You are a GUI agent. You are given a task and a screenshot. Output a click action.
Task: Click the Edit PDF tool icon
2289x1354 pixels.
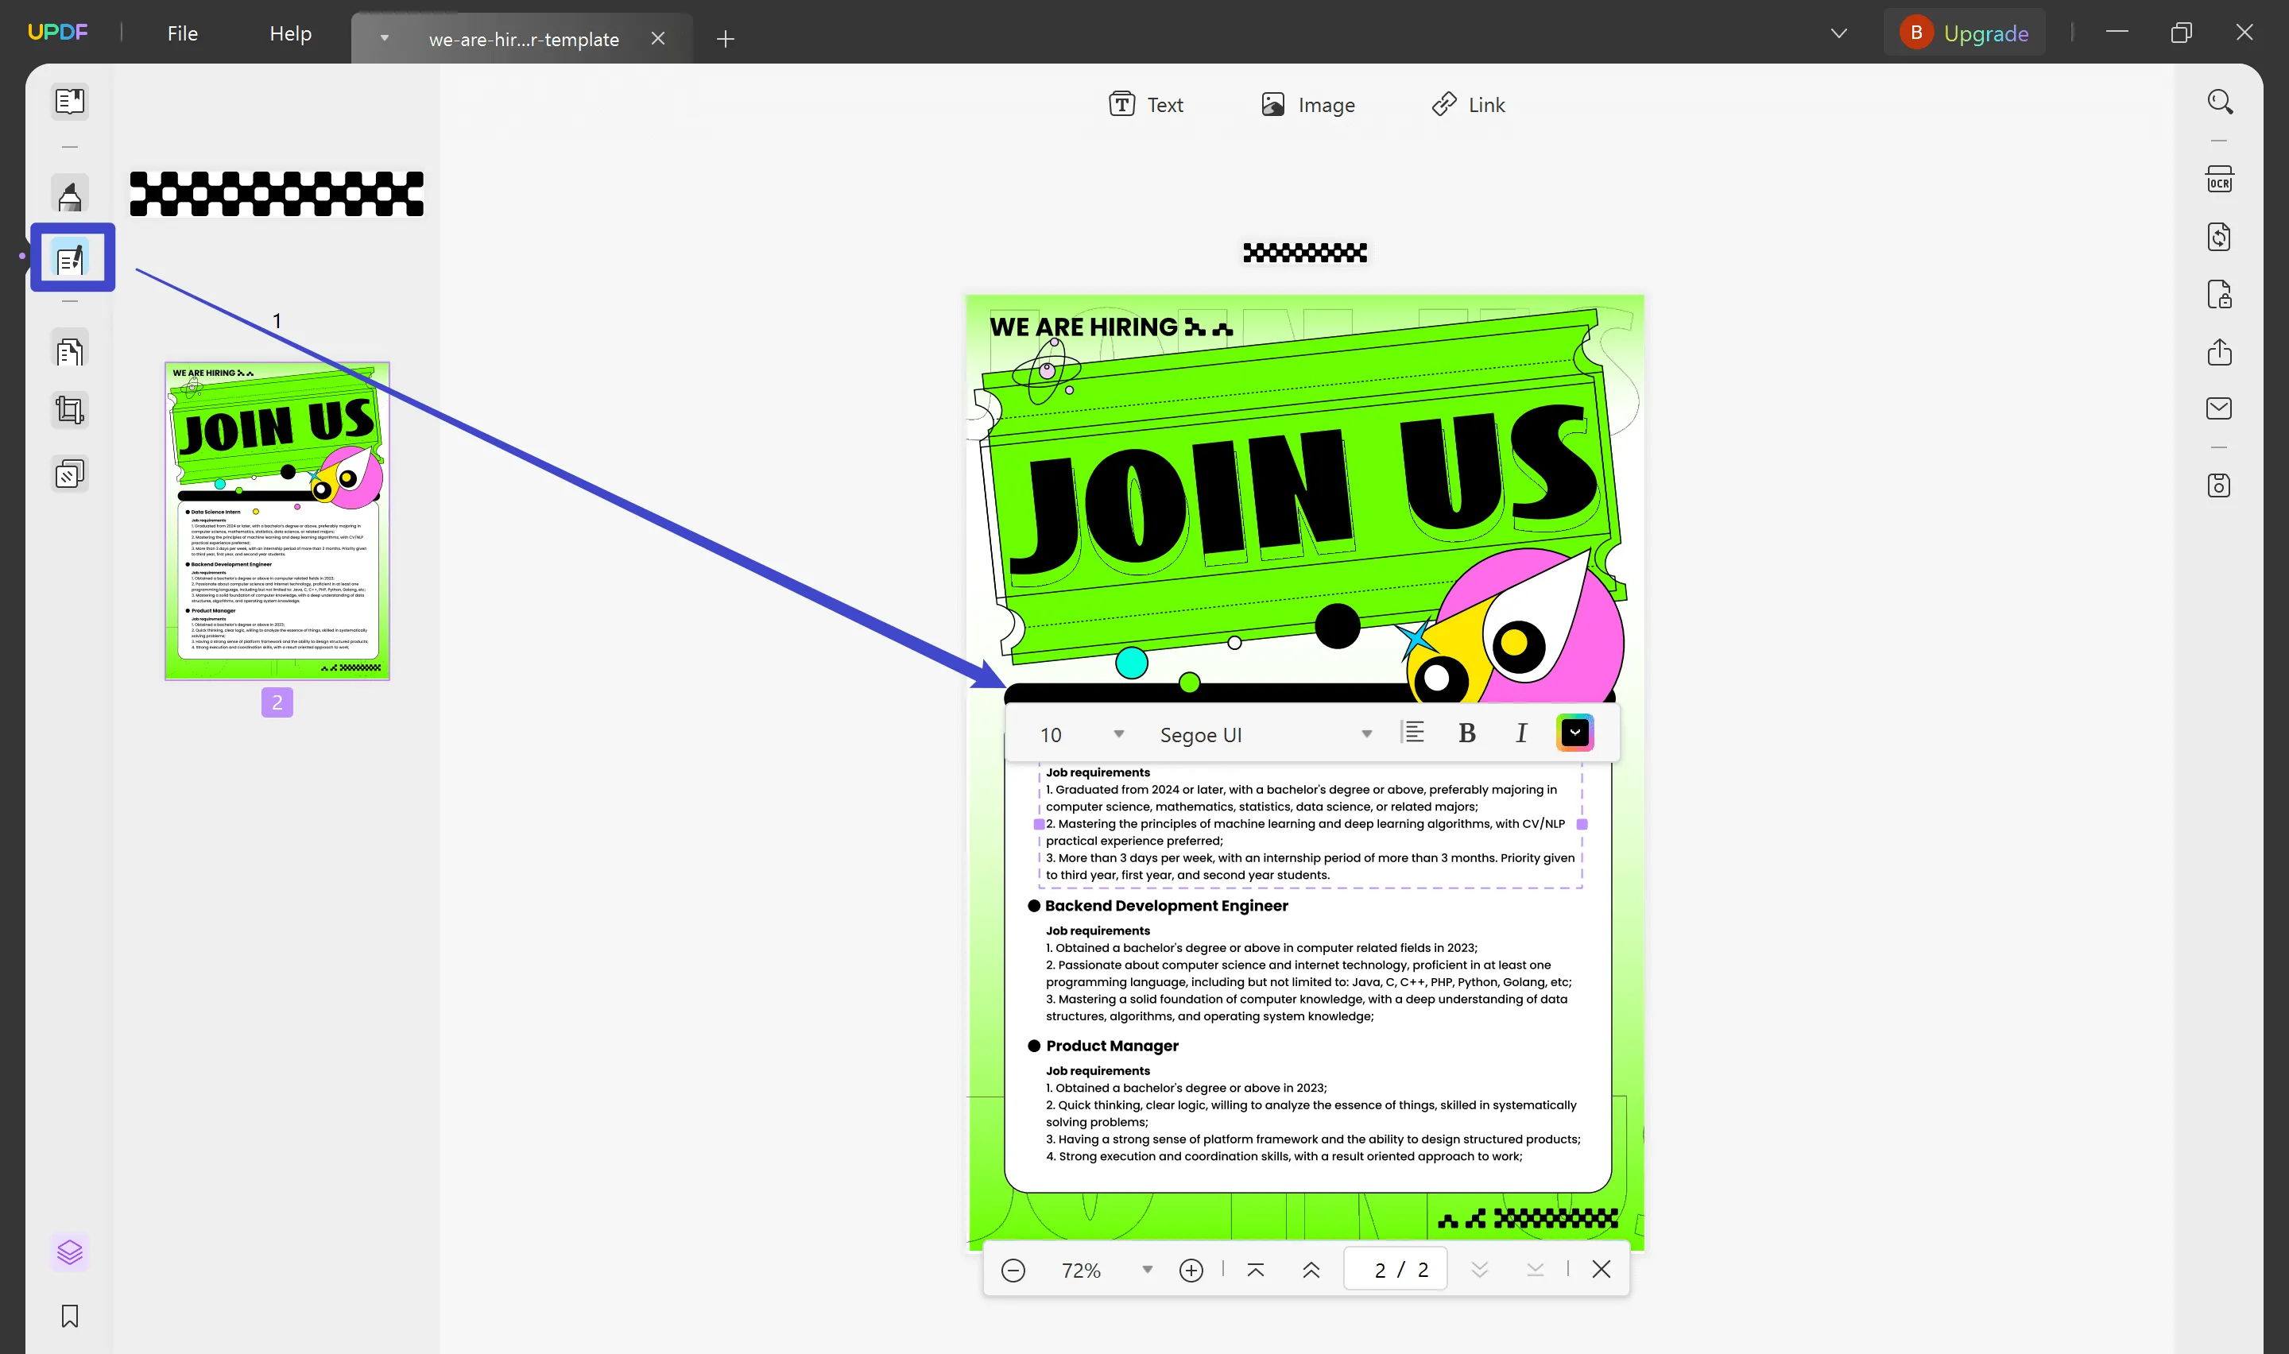71,258
